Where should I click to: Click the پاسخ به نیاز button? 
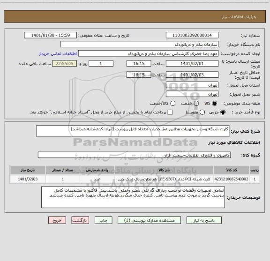tap(204, 220)
